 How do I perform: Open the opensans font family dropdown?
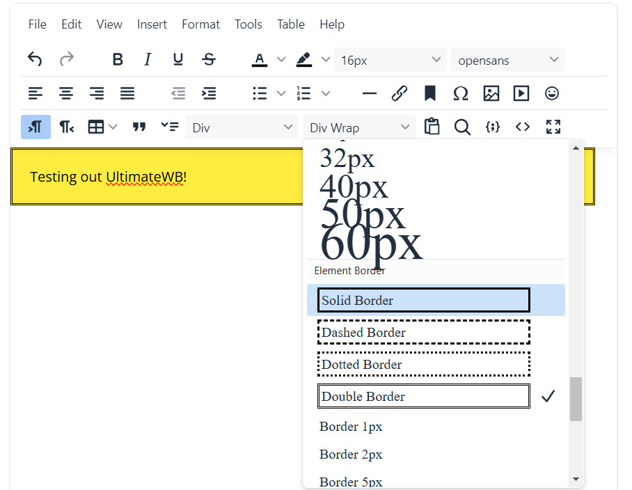(x=507, y=60)
